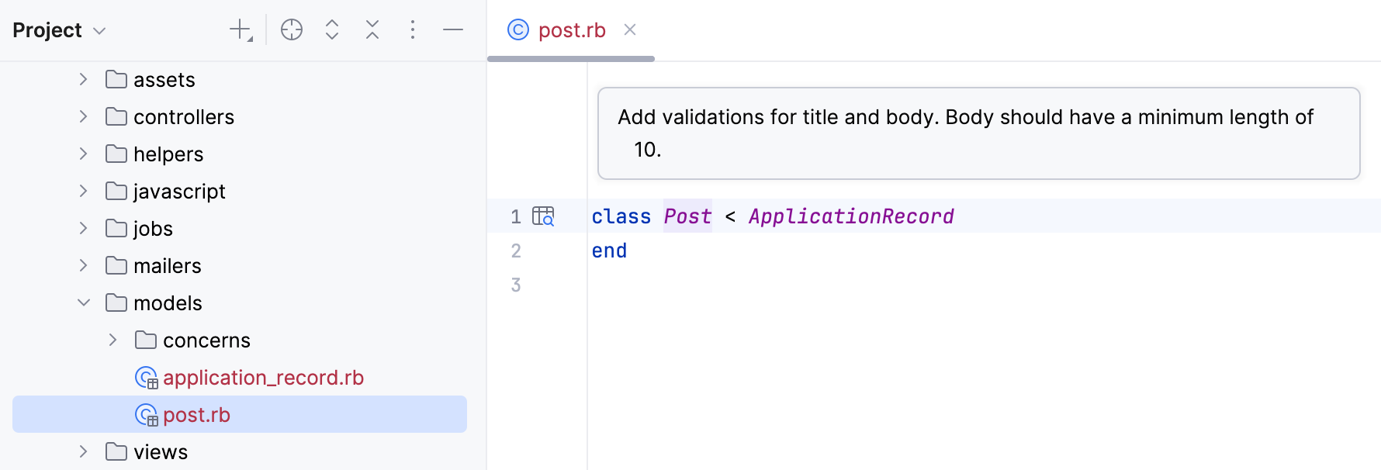
Task: Hide the Project tool window
Action: point(453,30)
